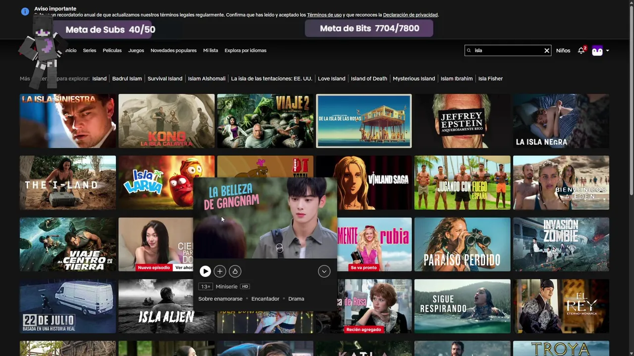Open La Isla Siniestra thumbnail
Screen dimensions: 634x356
point(68,121)
